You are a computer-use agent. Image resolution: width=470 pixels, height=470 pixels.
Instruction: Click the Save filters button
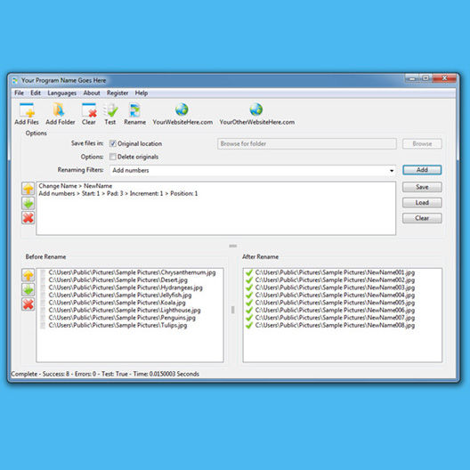click(x=422, y=187)
